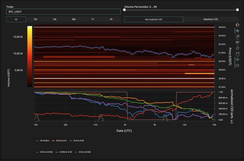Click the 800.00 m CVD axis label
Screen dimensions: 244x161
click(223, 98)
